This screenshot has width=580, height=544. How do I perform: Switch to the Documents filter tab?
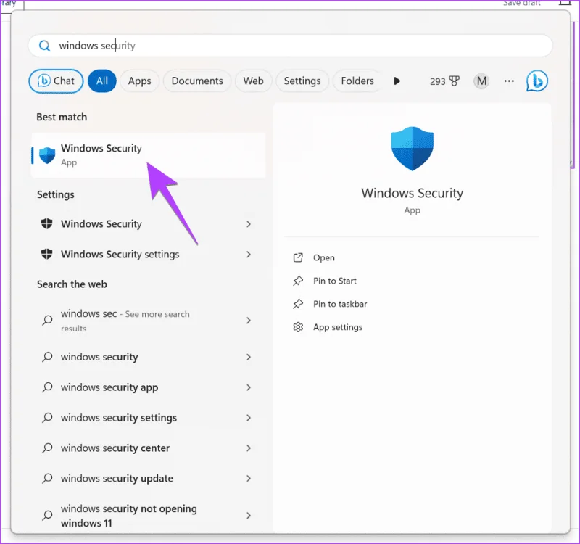point(197,81)
